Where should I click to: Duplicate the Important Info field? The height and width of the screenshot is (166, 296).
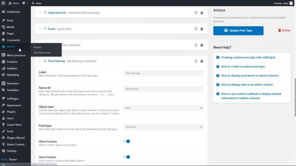click(x=196, y=13)
